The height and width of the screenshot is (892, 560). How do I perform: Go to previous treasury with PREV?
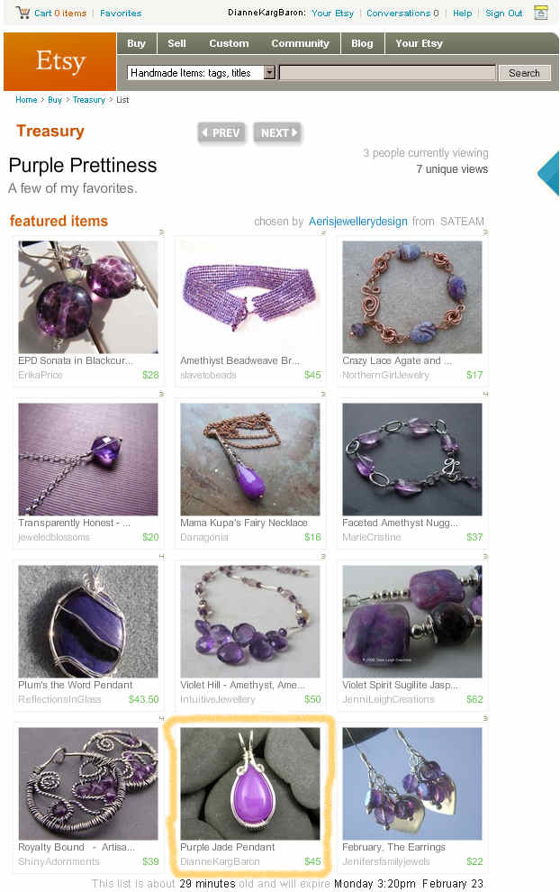pos(221,133)
